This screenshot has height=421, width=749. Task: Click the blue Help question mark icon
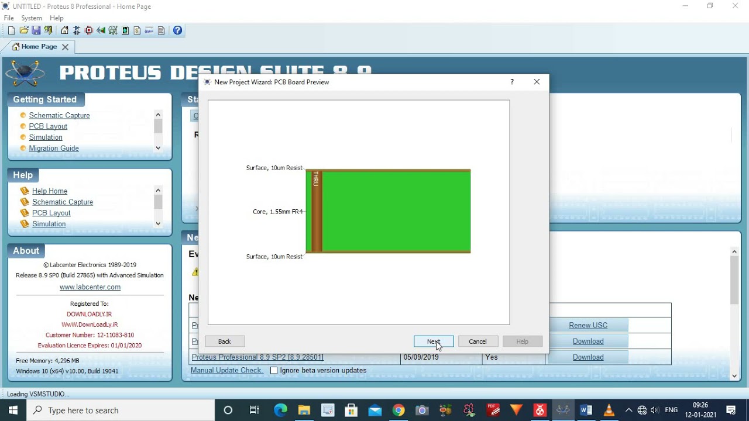pyautogui.click(x=177, y=30)
